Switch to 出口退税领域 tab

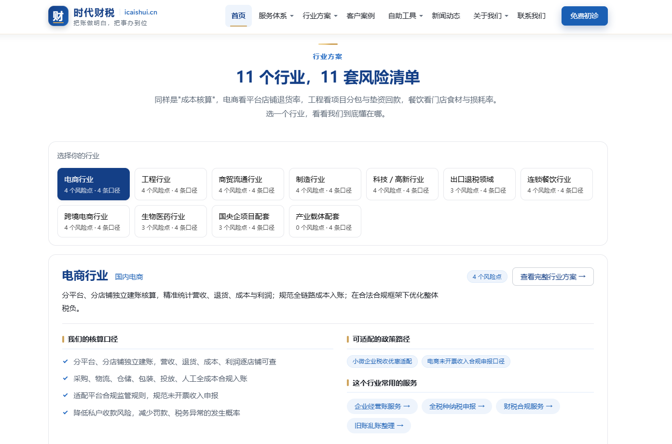tap(480, 184)
